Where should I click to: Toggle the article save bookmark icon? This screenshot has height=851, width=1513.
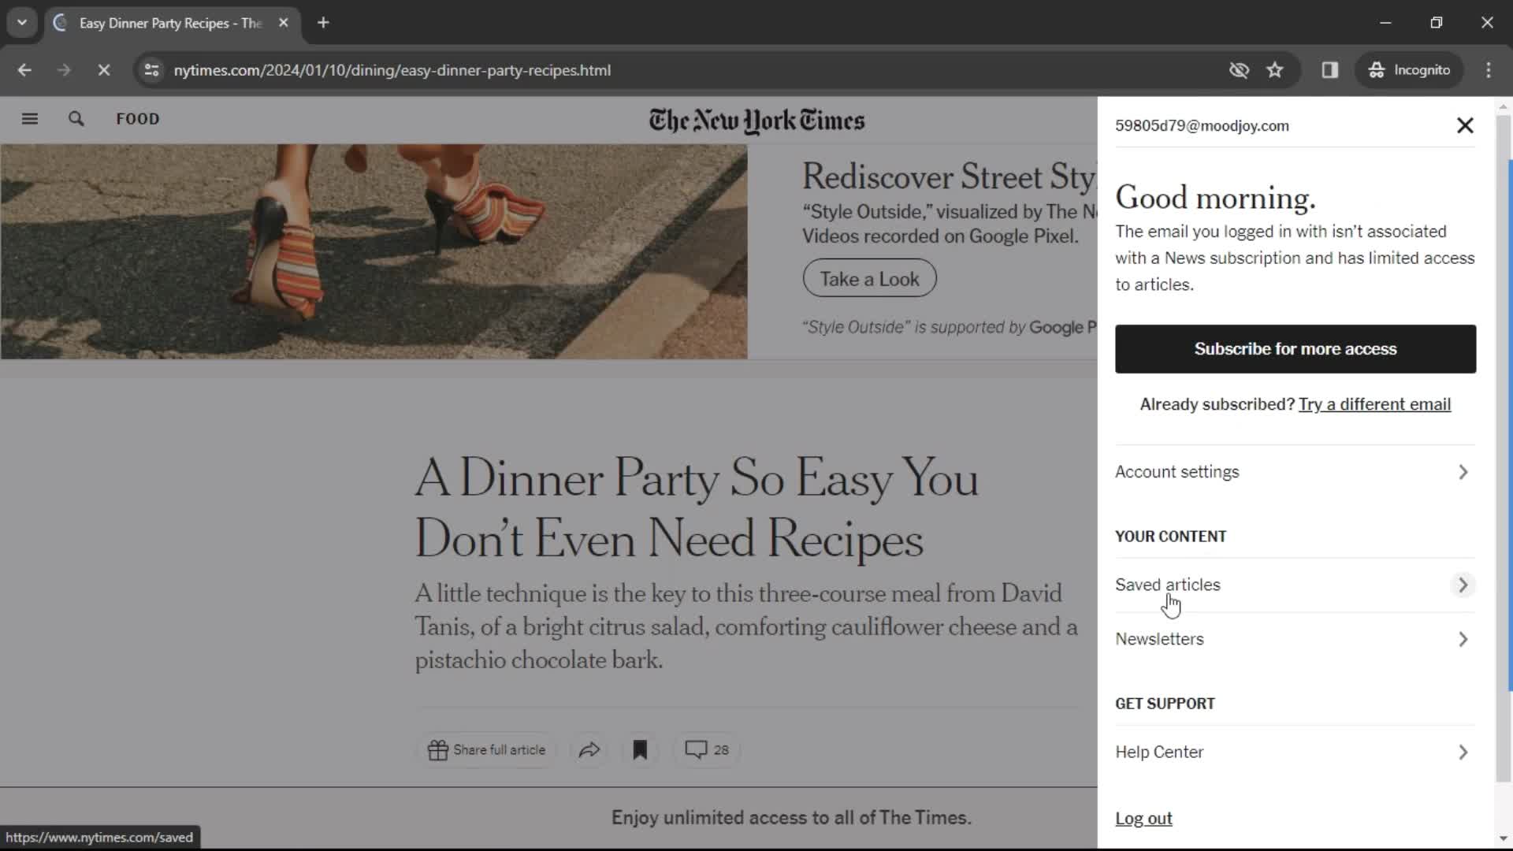pos(640,750)
